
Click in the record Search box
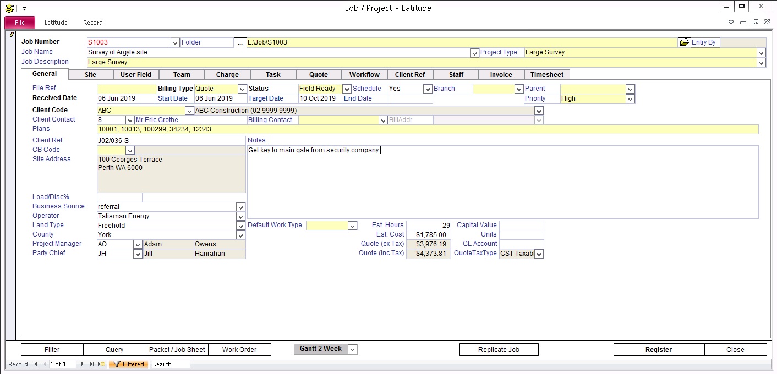[170, 364]
